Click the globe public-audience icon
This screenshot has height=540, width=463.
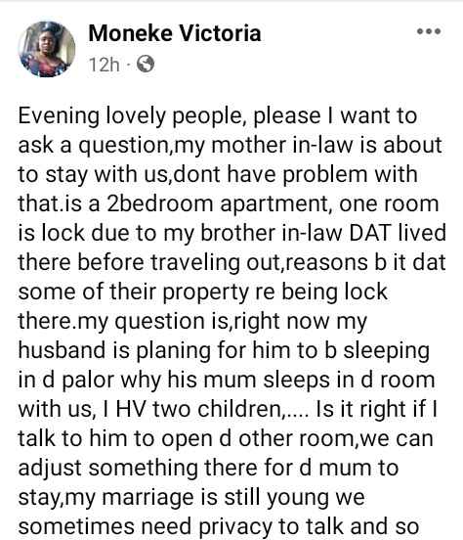click(x=146, y=64)
